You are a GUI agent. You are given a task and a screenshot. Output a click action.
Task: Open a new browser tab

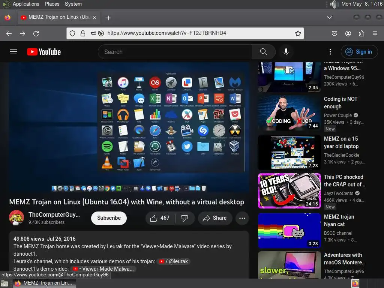108,18
